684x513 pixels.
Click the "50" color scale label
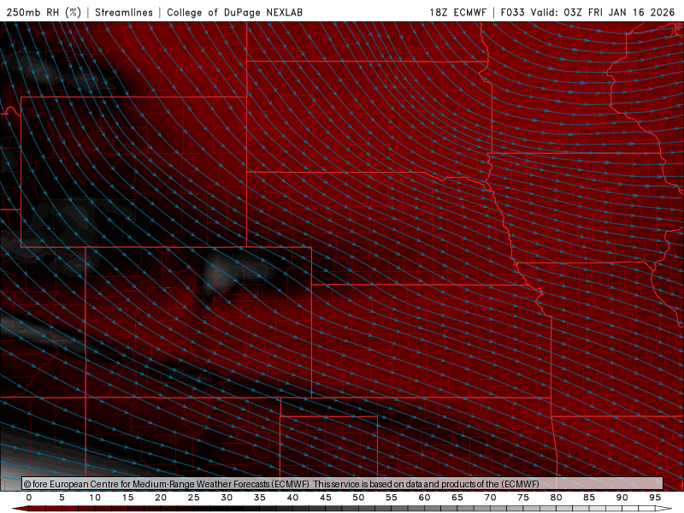point(358,498)
